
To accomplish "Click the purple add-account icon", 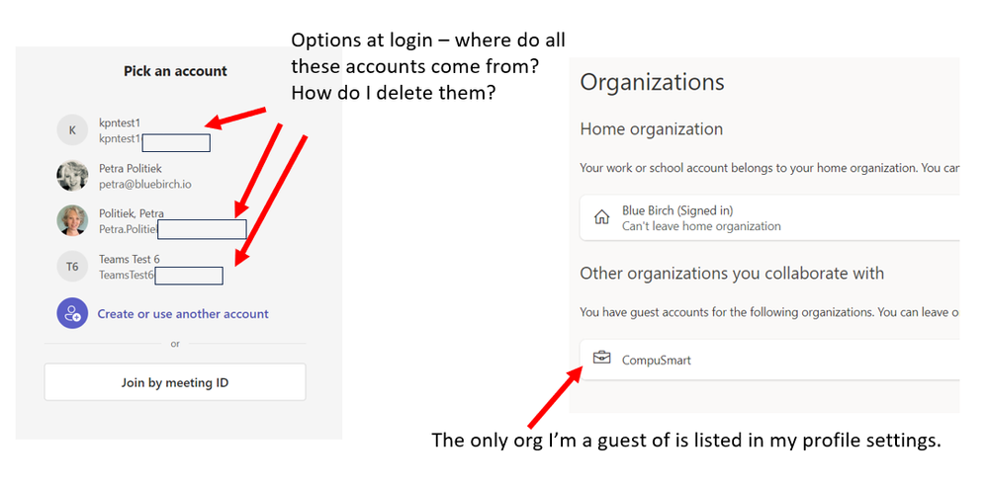I will point(71,314).
